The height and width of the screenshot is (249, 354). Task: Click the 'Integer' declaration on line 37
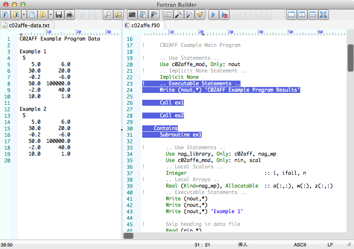176,173
